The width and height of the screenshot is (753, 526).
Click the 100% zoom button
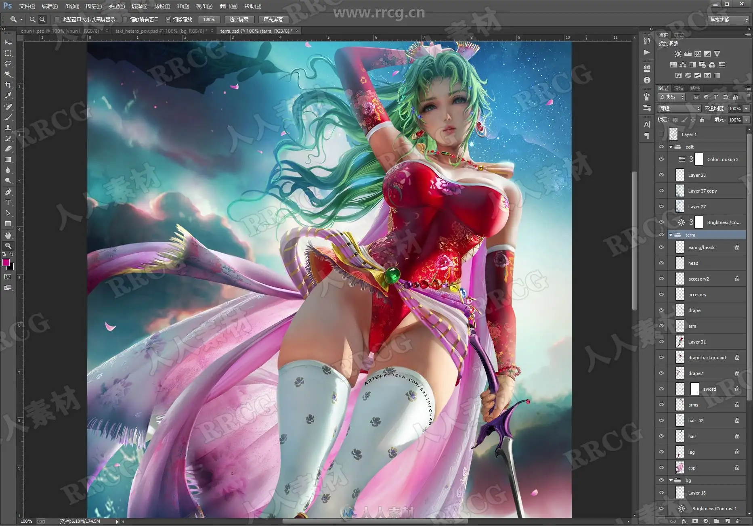click(x=209, y=19)
